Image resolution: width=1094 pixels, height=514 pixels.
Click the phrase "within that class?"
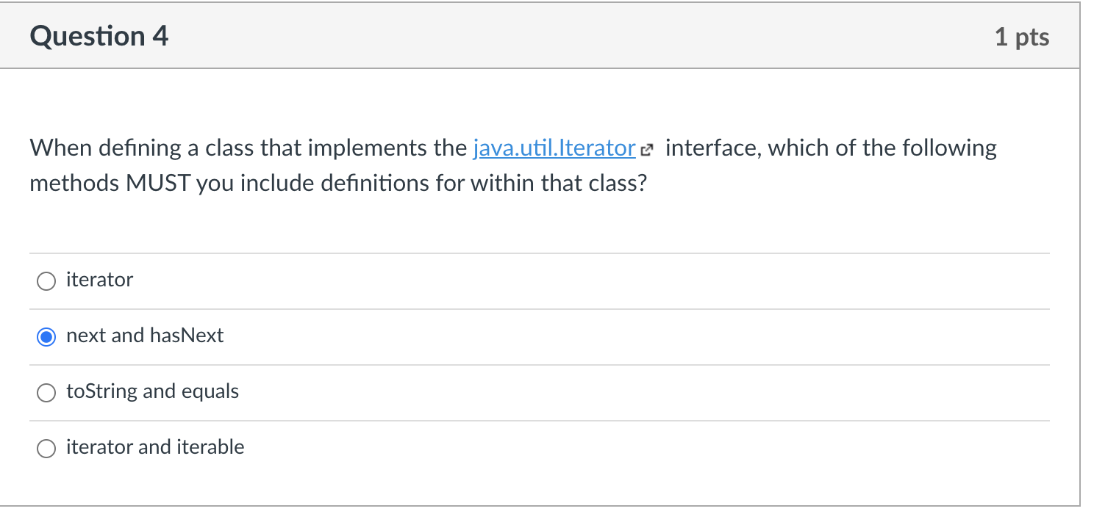(x=559, y=183)
